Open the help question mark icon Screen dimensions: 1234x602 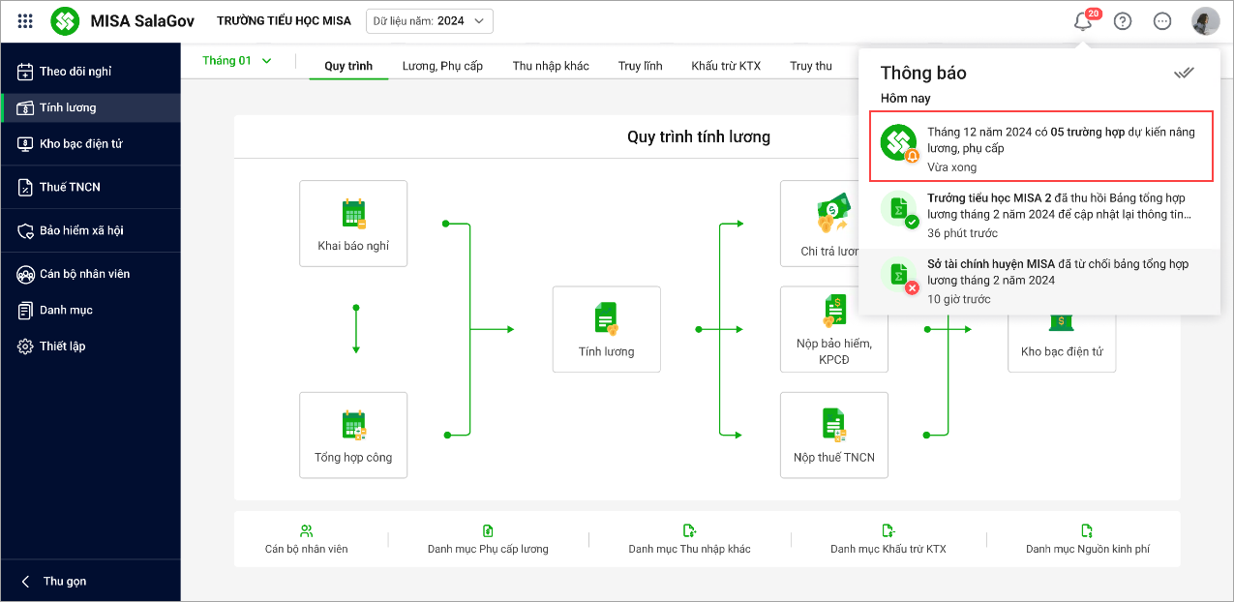(x=1123, y=21)
